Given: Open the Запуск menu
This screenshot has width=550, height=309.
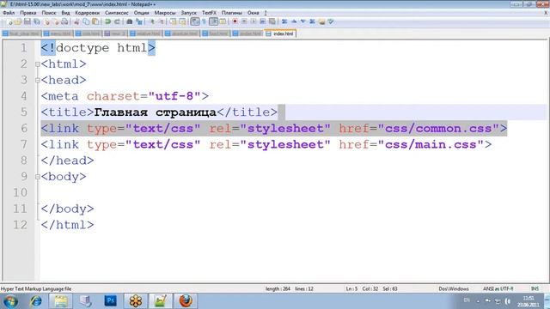Looking at the screenshot, I should tap(189, 13).
